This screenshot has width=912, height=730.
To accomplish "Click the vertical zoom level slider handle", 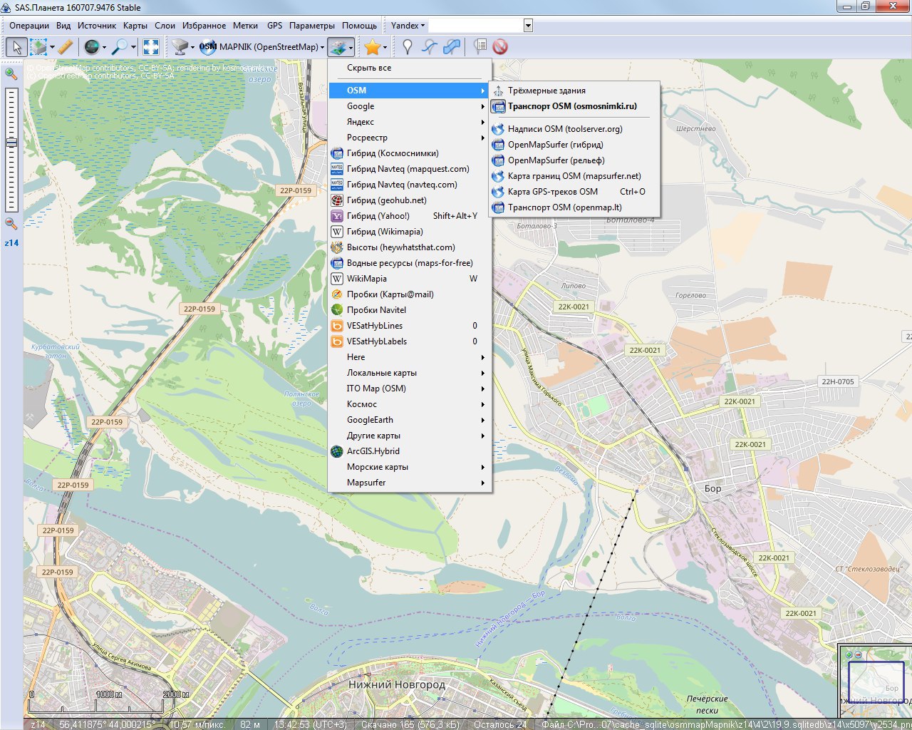I will coord(11,143).
